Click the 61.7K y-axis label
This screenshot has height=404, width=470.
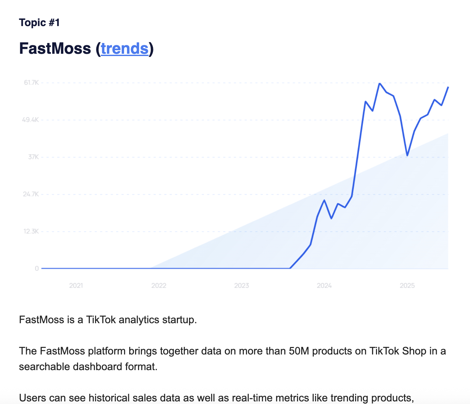click(x=31, y=83)
